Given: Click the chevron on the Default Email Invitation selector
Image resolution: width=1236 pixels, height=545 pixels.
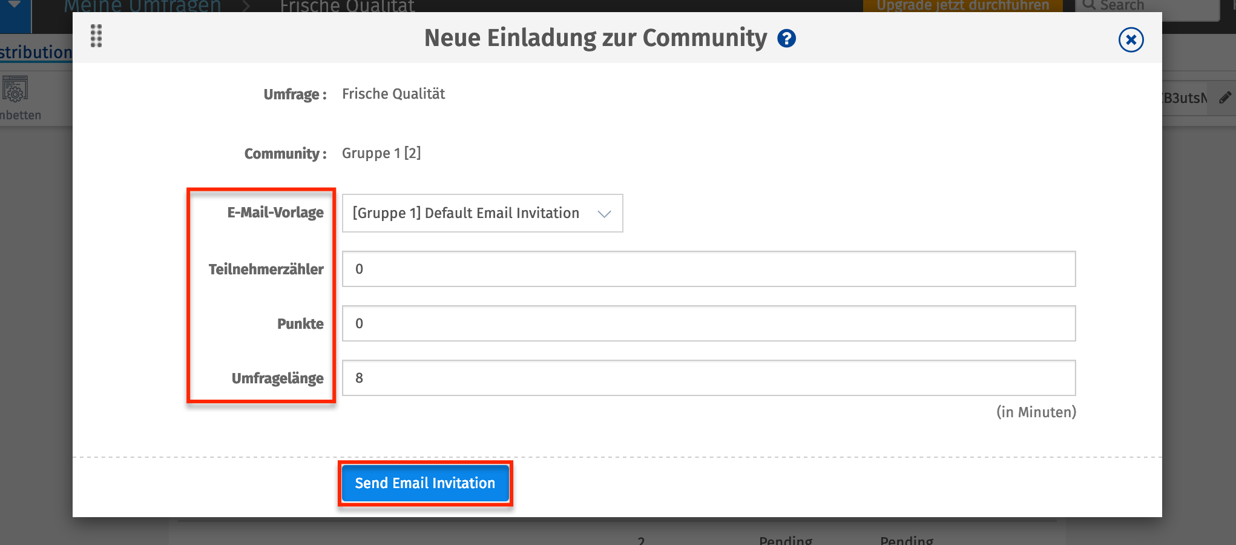Looking at the screenshot, I should click(x=605, y=213).
